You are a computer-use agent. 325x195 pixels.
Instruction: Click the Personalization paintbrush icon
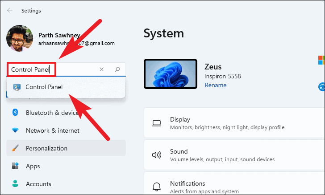pyautogui.click(x=15, y=148)
